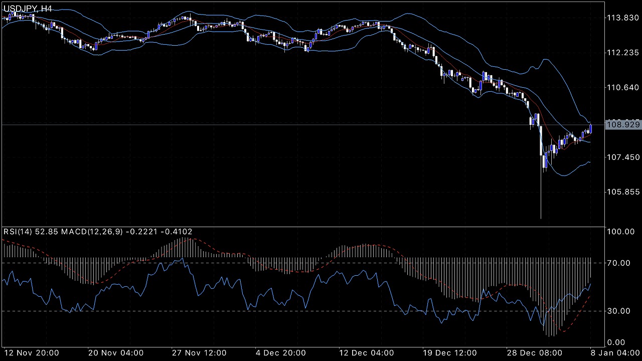The height and width of the screenshot is (361, 642).
Task: Click the 113.830 price axis label
Action: pos(623,18)
